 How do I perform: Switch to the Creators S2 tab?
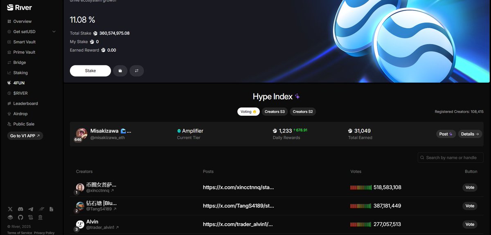pos(303,112)
